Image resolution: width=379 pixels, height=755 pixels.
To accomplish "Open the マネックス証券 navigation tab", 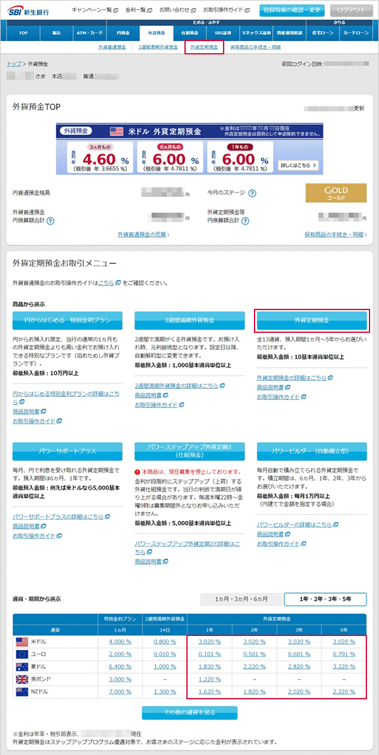I will click(x=256, y=33).
